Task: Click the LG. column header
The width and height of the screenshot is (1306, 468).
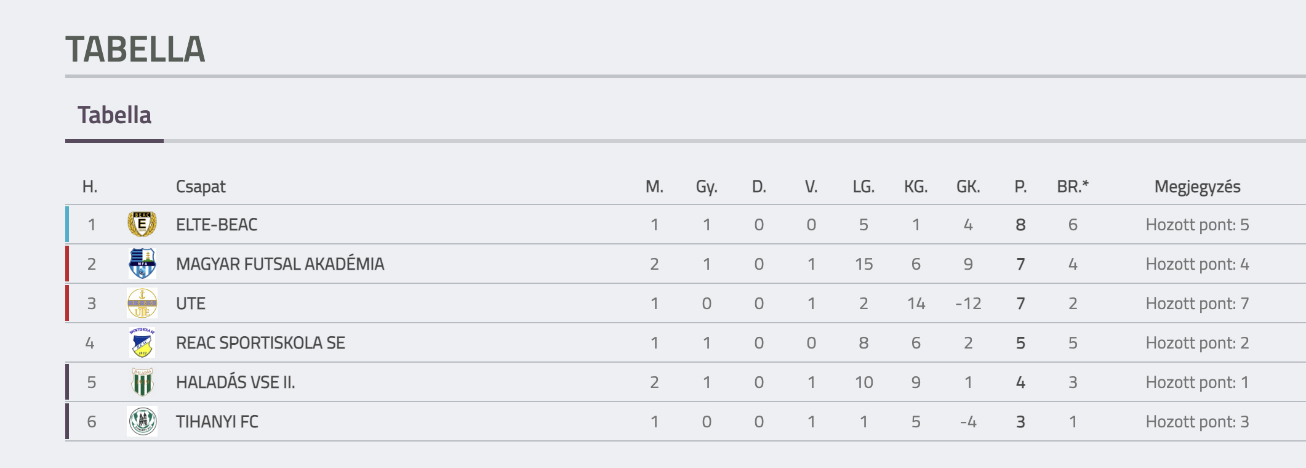Action: pyautogui.click(x=863, y=187)
